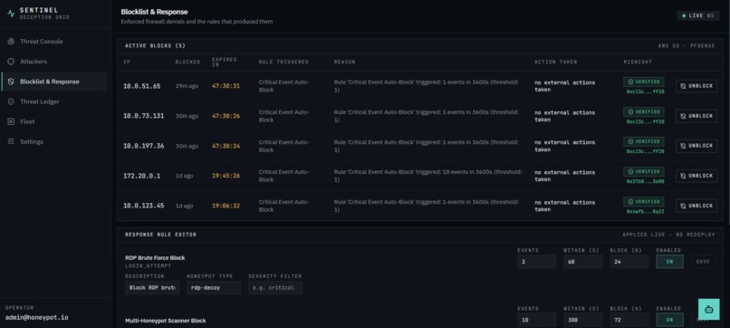The width and height of the screenshot is (730, 328).
Task: Click Verified badge for 10.0.123.45
Action: [x=643, y=202]
